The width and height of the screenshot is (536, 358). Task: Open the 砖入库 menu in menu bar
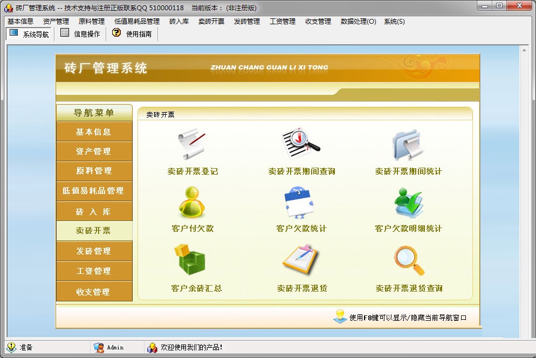[179, 22]
